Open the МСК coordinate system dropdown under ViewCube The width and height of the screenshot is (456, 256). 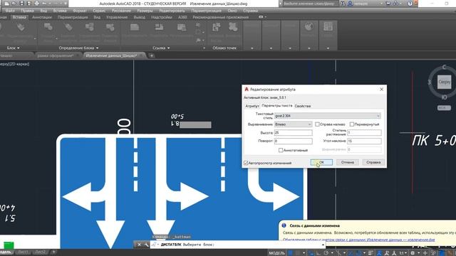[x=444, y=108]
